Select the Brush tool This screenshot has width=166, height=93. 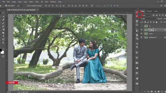tap(3, 23)
